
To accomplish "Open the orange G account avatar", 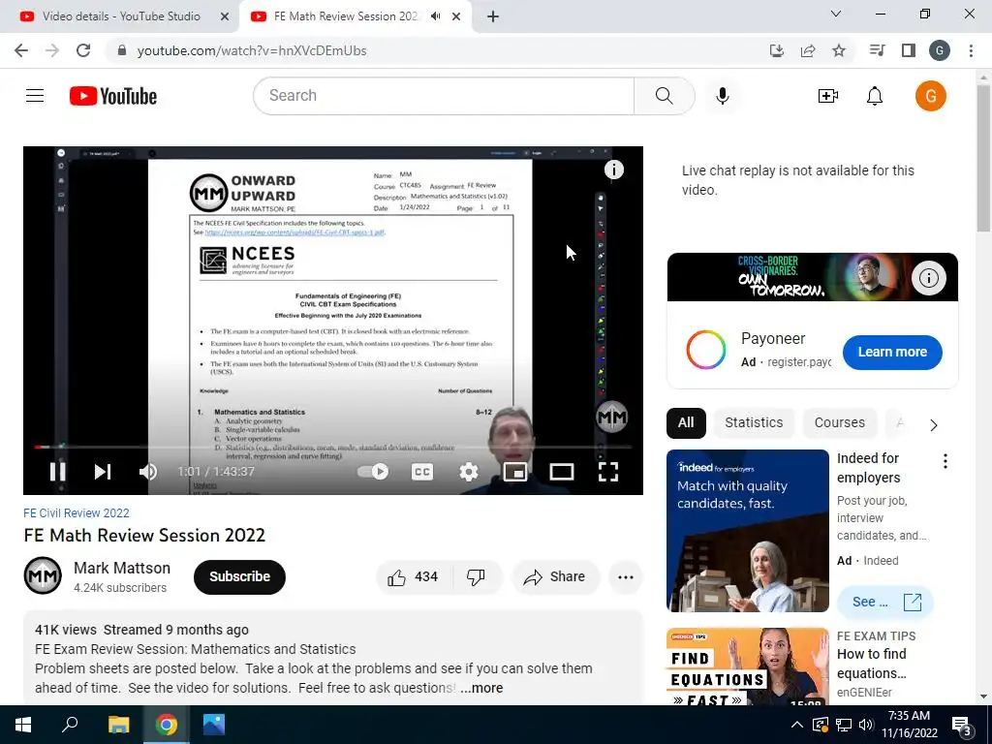I will pyautogui.click(x=931, y=96).
